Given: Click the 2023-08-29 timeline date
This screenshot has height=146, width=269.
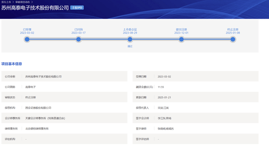Looking at the screenshot, I should [130, 33].
